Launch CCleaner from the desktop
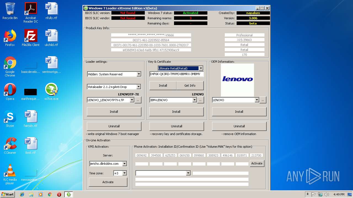Image resolution: width=353 pixels, height=198 pixels. pyautogui.click(x=10, y=146)
